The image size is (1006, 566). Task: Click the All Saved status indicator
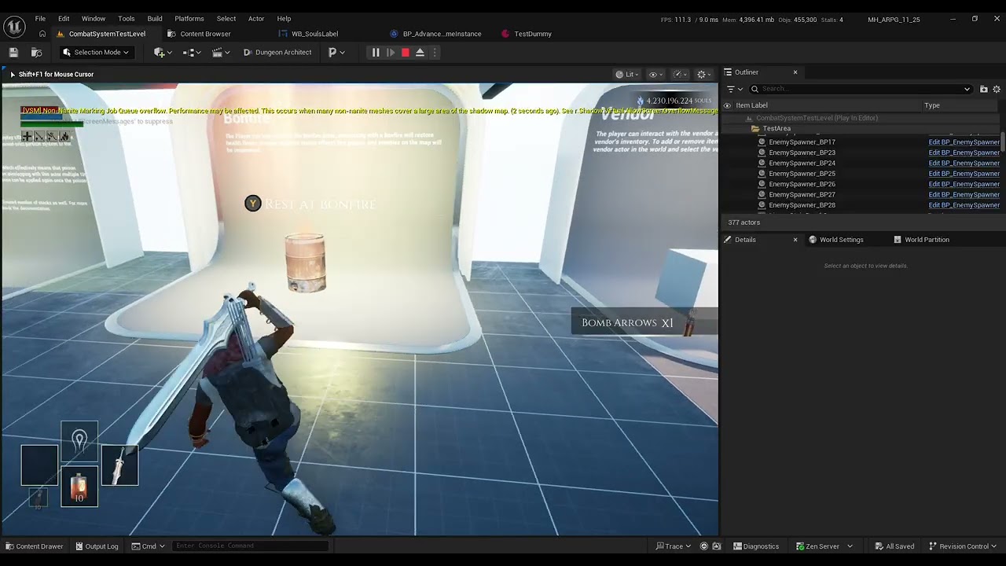894,546
